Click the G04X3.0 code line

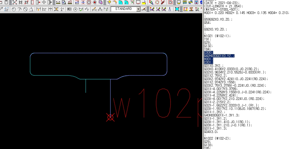coord(211,132)
